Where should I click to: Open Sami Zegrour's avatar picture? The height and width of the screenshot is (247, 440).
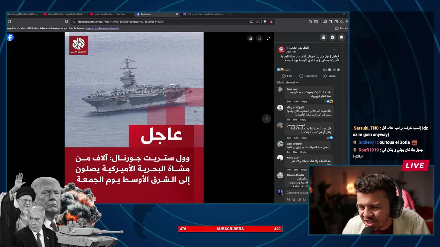pos(280,144)
